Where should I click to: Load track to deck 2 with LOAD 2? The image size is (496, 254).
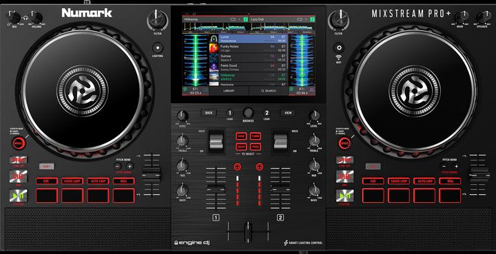267,113
